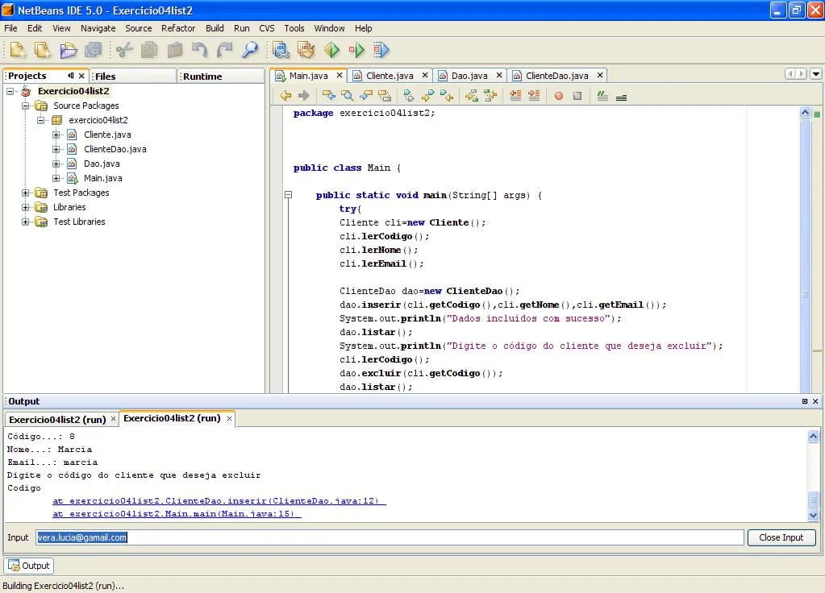Click the Output window vertical scrollbar
Screen dimensions: 825x593
[813, 475]
